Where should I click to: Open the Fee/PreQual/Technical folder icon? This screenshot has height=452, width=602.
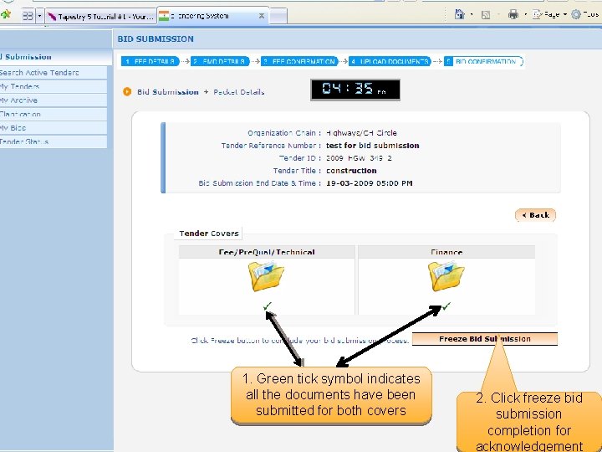[266, 276]
